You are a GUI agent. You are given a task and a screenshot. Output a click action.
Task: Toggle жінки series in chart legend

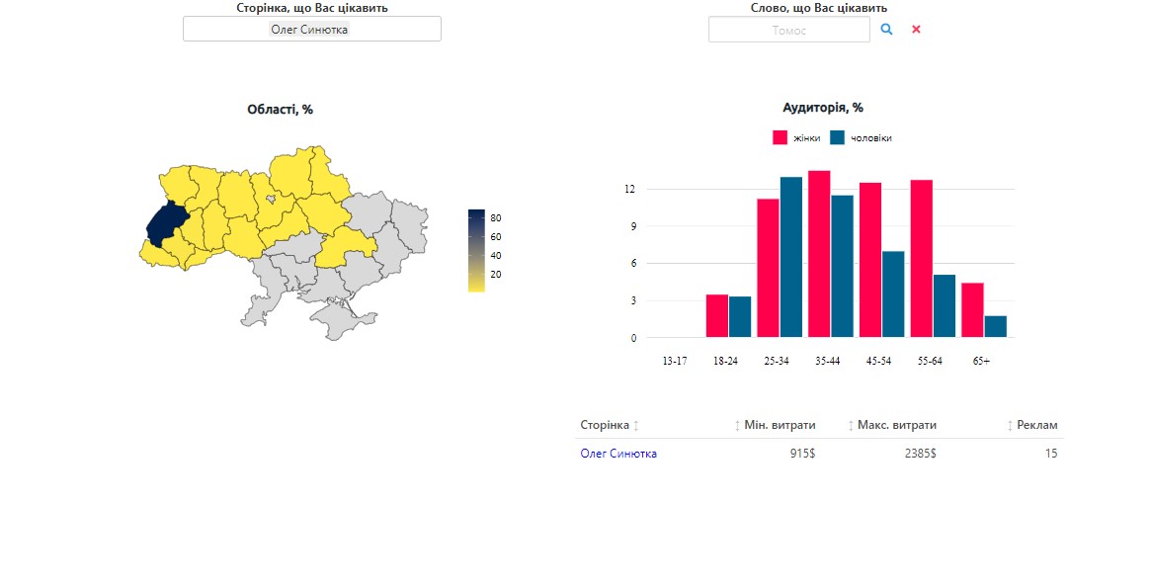point(796,138)
